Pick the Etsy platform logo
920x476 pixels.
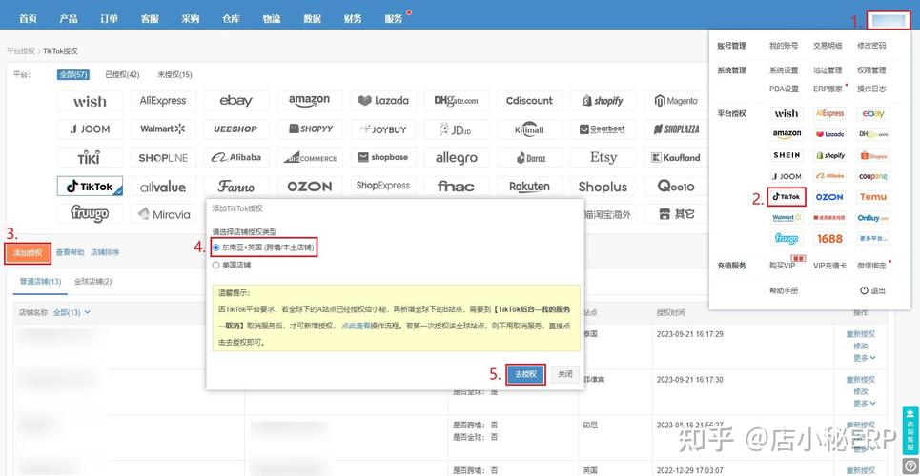coord(603,158)
